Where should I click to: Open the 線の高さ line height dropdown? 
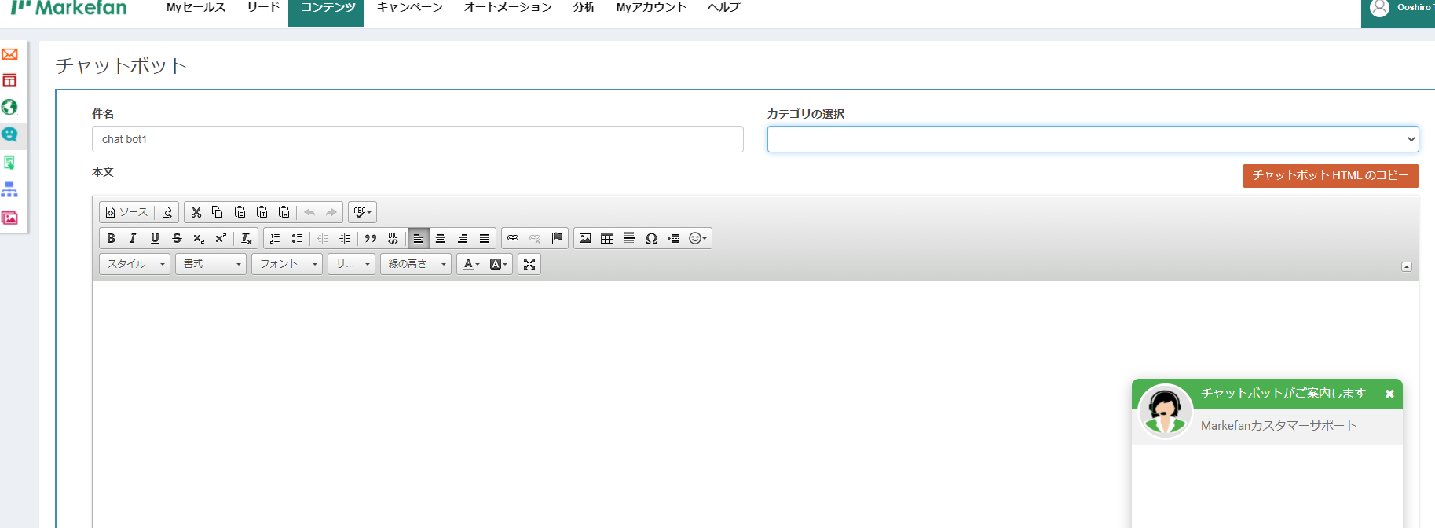[x=416, y=264]
